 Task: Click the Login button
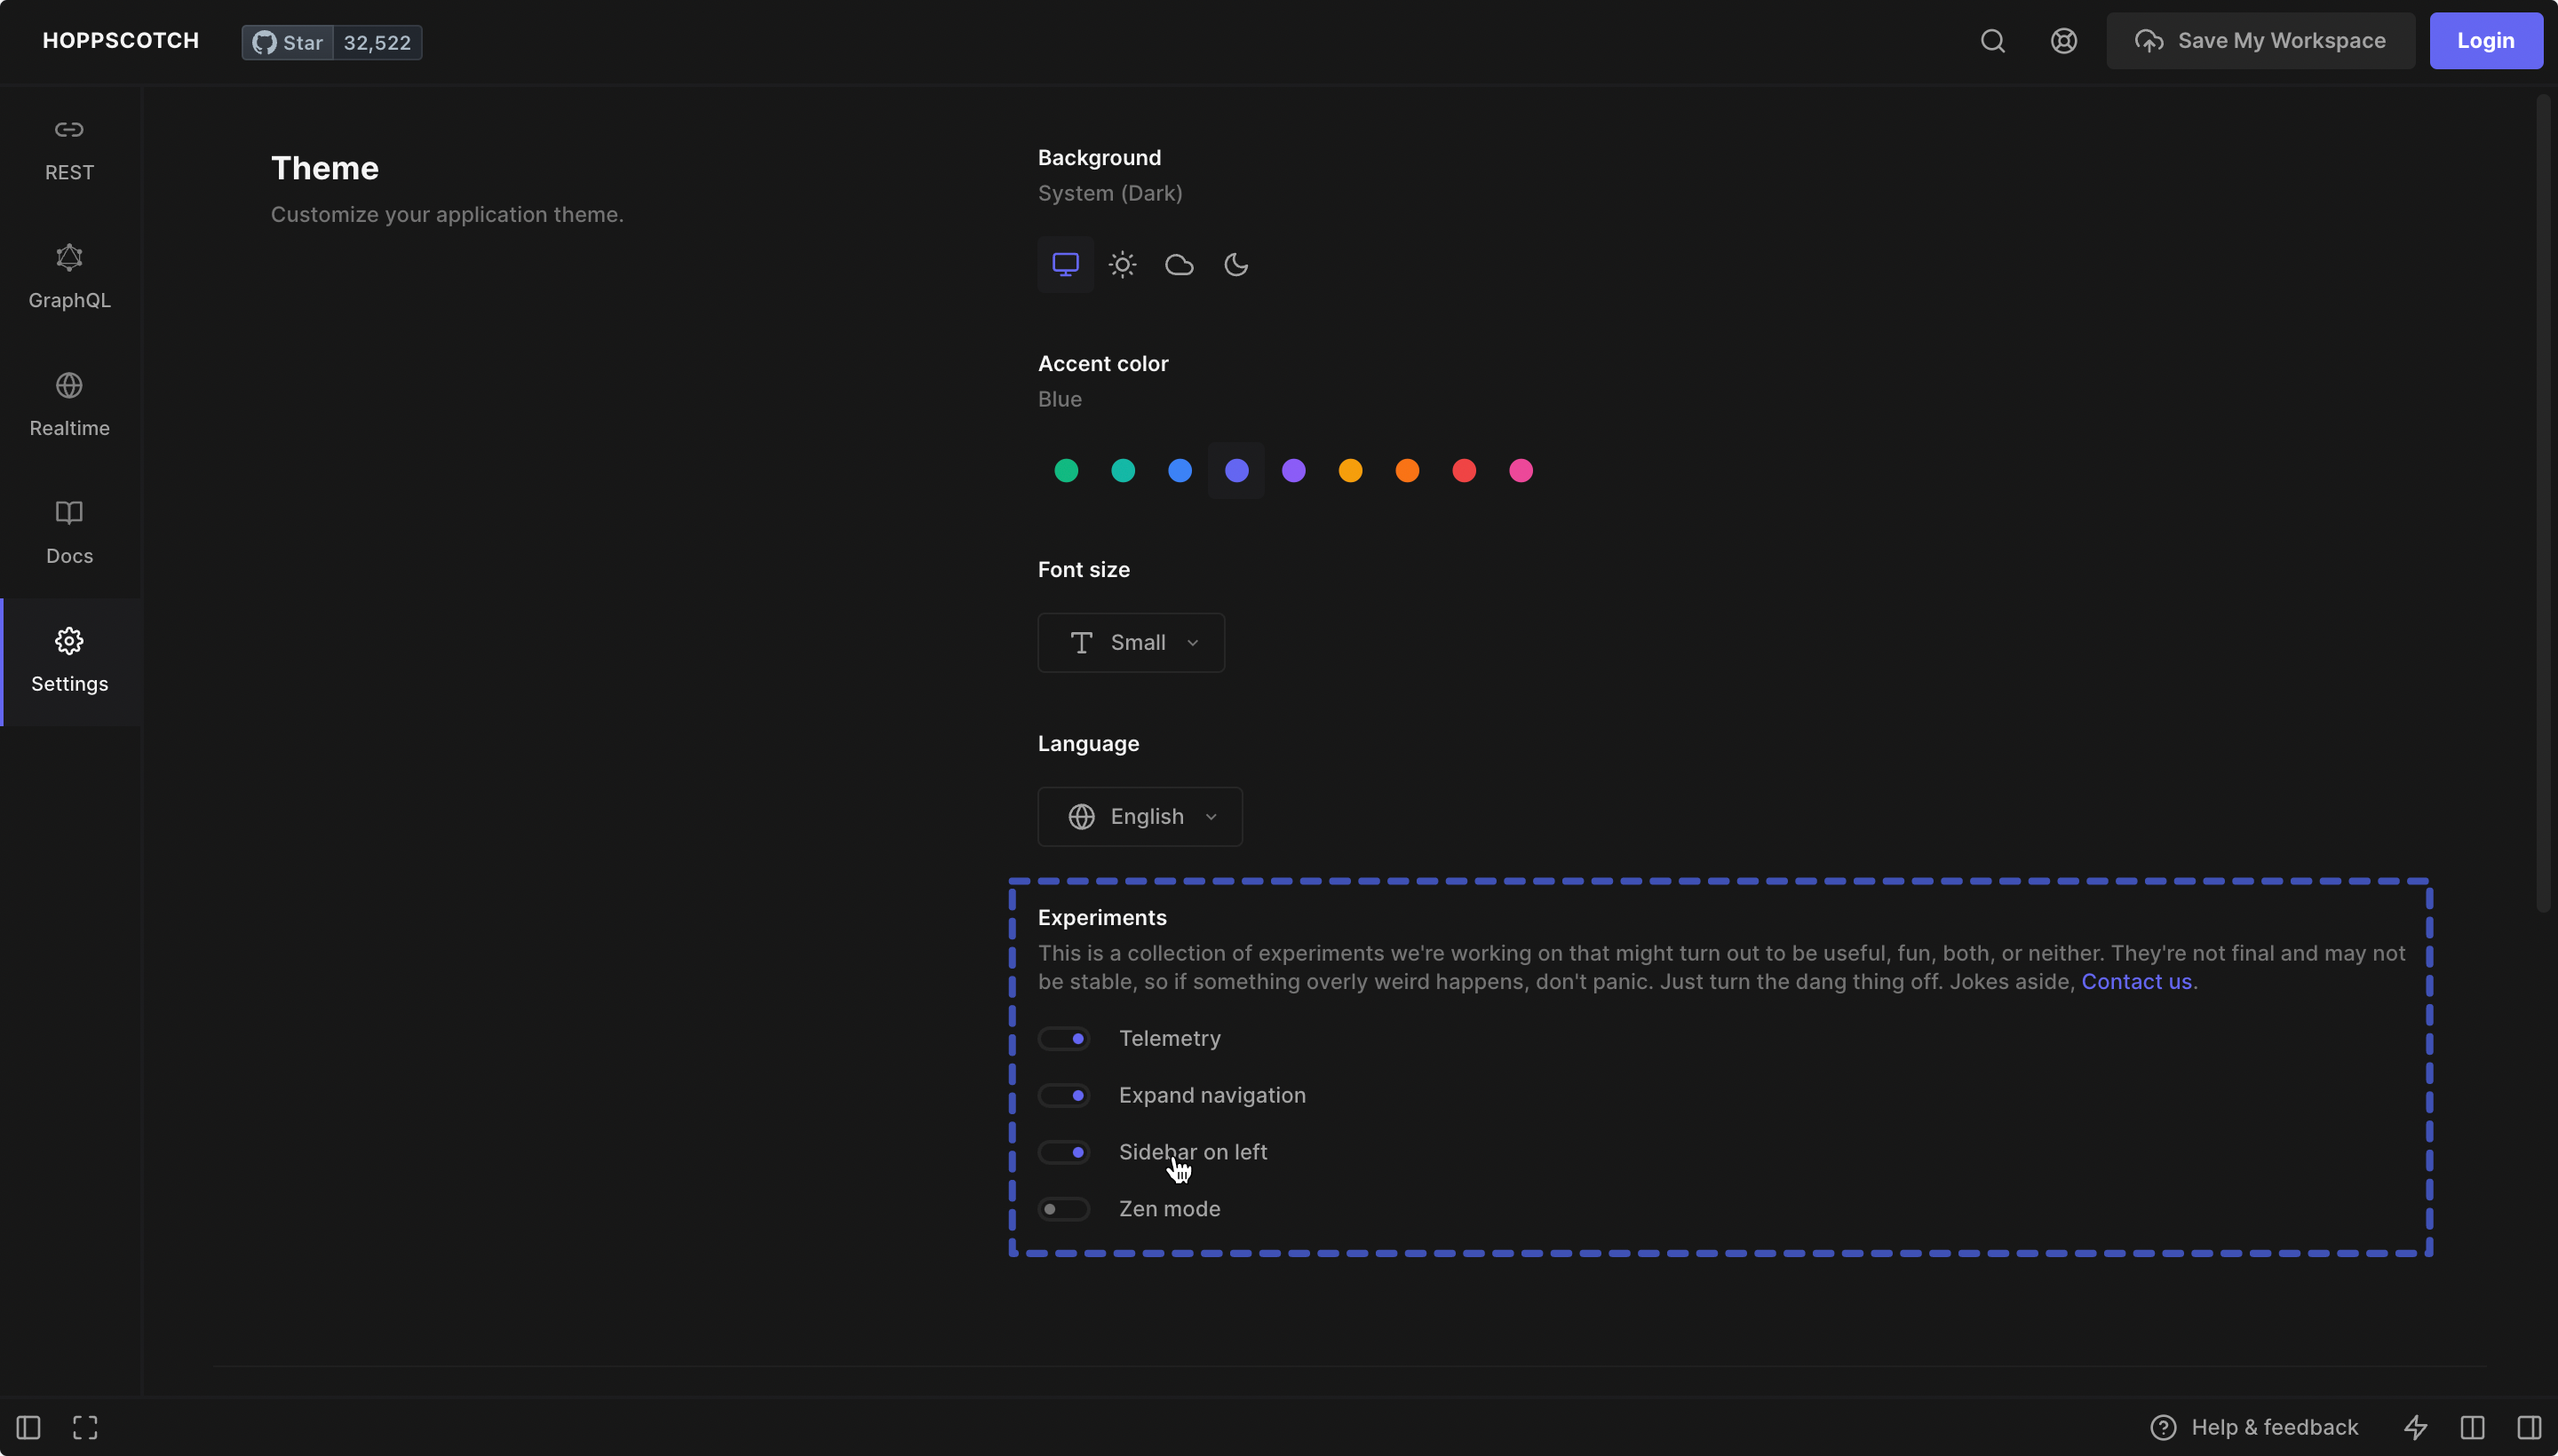click(x=2485, y=41)
